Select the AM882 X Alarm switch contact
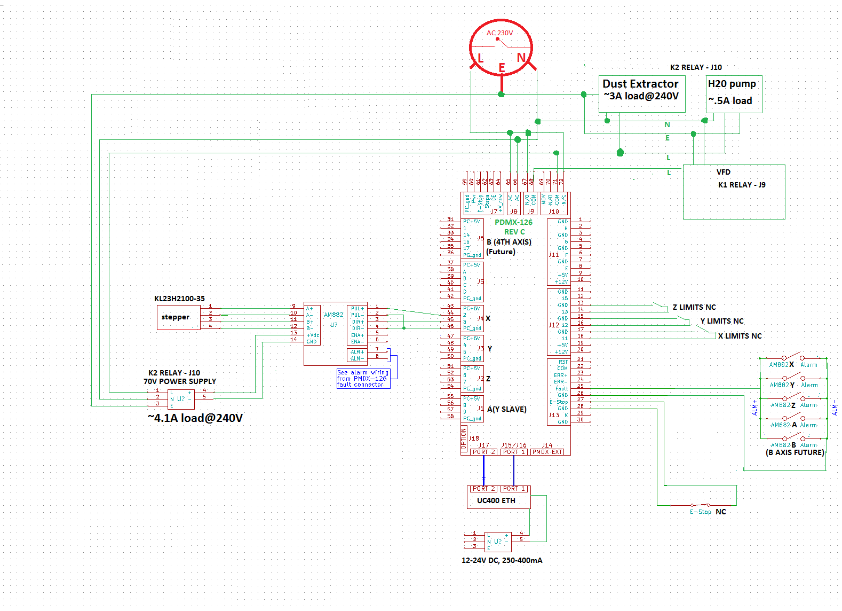The image size is (842, 611). click(793, 357)
